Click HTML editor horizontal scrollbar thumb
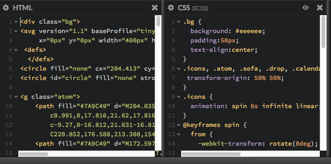Screen dimensions: 331x164 click(x=34, y=154)
